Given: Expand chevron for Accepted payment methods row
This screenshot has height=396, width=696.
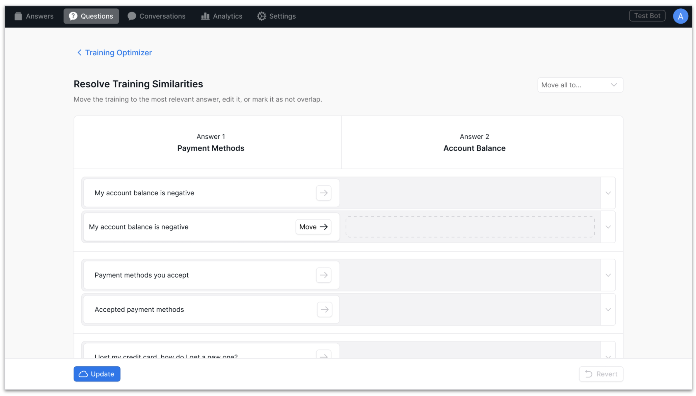Looking at the screenshot, I should tap(608, 310).
